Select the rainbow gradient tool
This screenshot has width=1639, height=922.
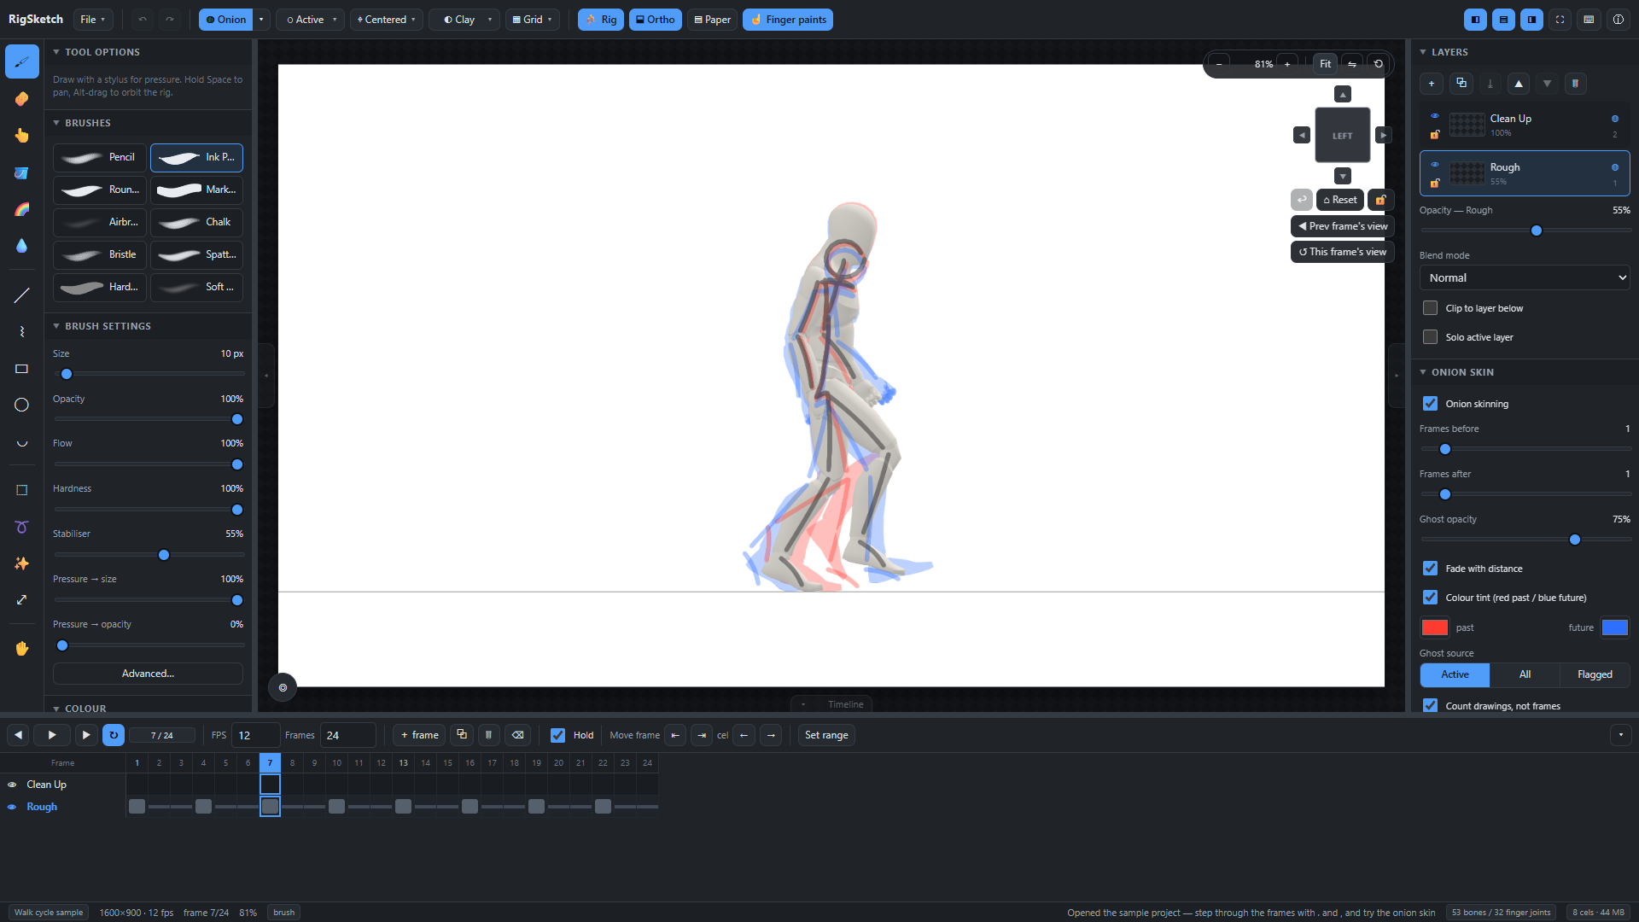(22, 209)
